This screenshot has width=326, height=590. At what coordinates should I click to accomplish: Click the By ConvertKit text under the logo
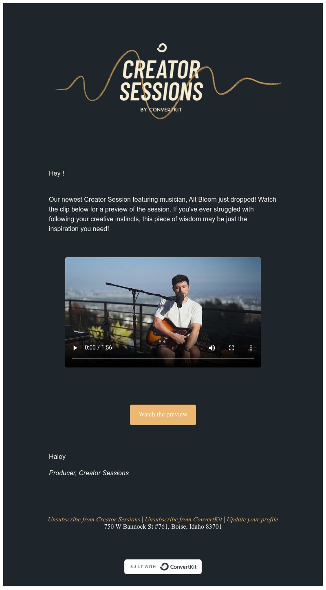(161, 110)
